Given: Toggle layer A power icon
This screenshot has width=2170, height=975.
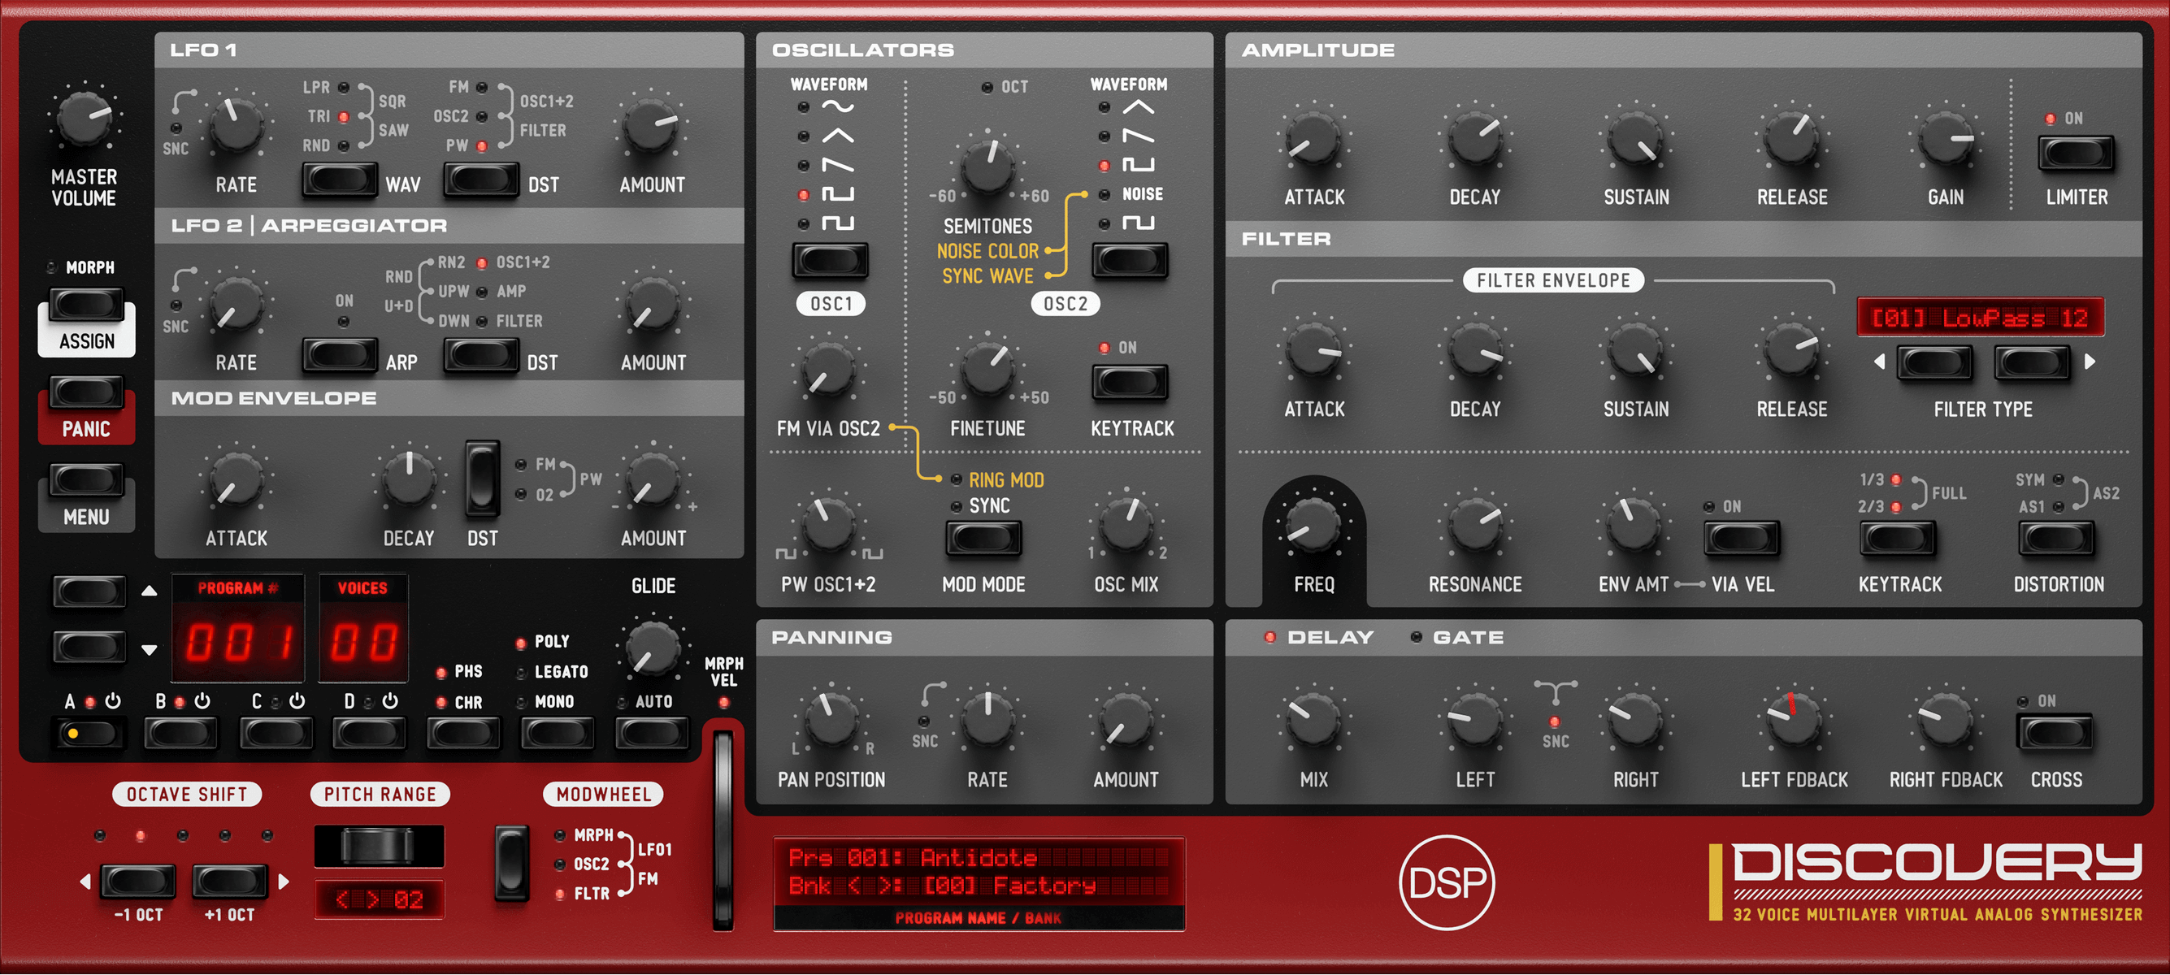Looking at the screenshot, I should coord(113,700).
